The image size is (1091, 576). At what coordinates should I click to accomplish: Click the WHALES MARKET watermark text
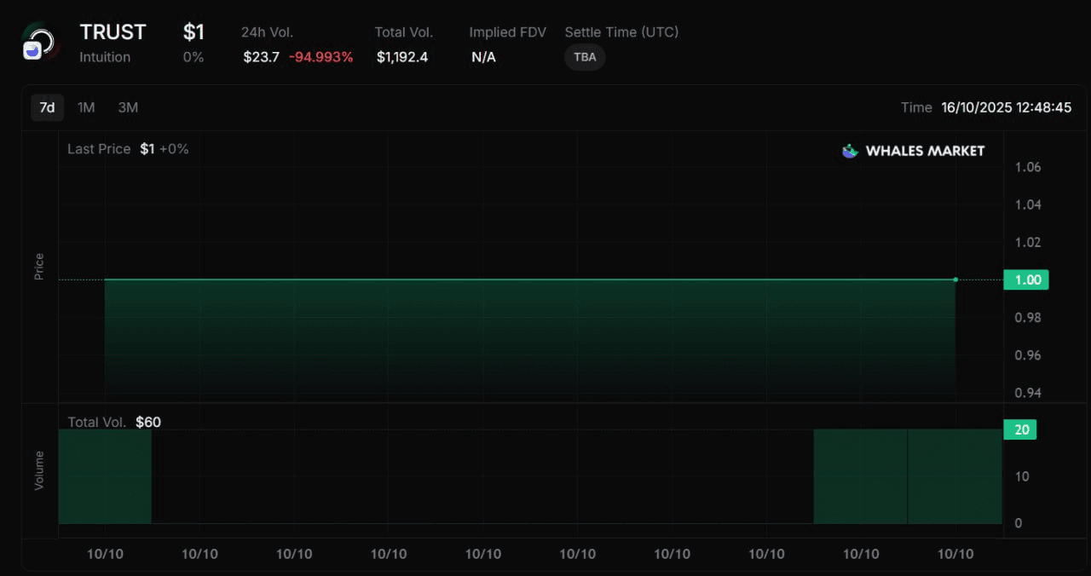click(925, 151)
